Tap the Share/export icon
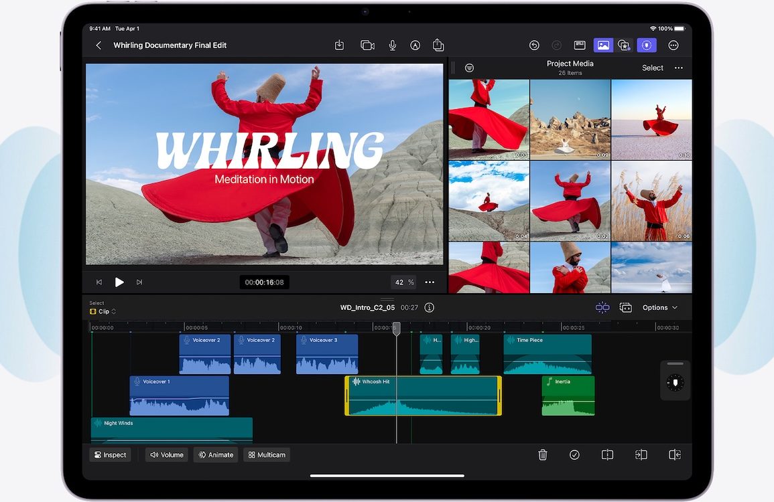 (438, 46)
